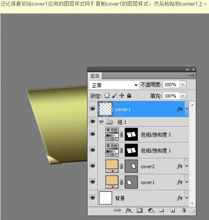This screenshot has width=209, height=220.
Task: Toggle lock position move icon
Action: click(121, 96)
